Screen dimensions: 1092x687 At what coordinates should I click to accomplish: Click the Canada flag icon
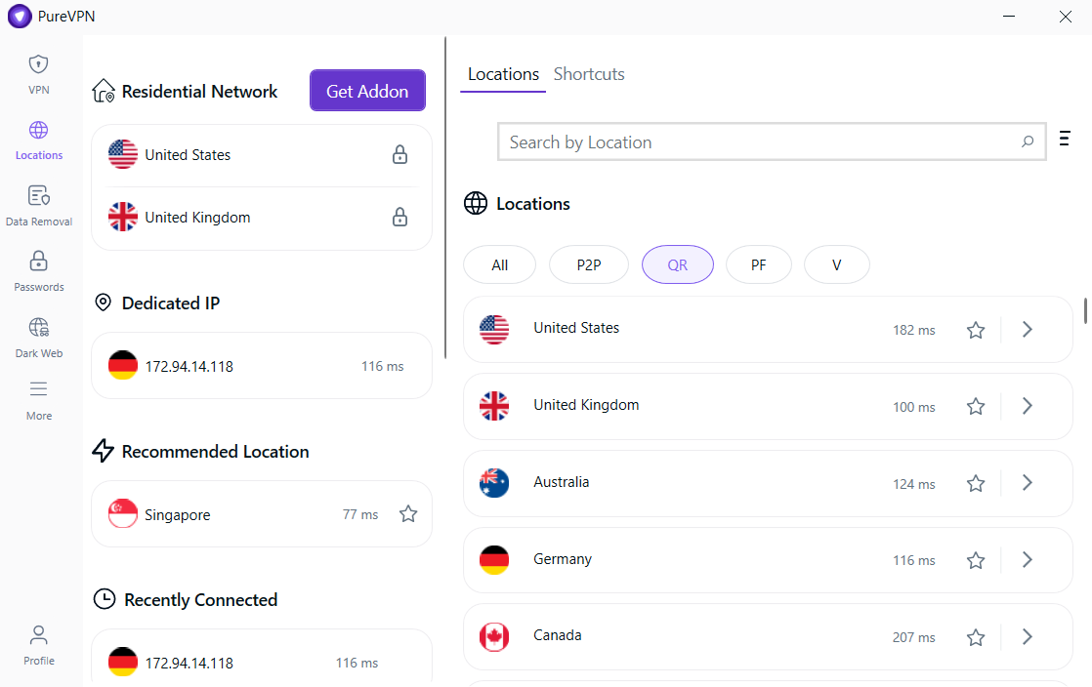pyautogui.click(x=494, y=637)
